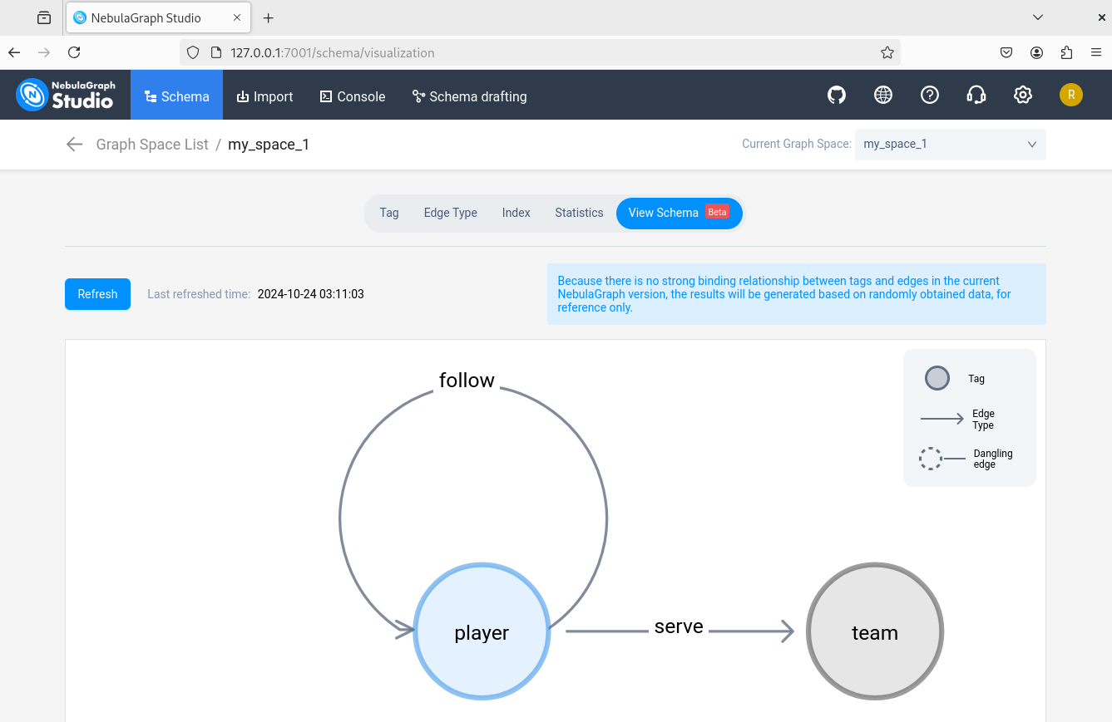Screen dimensions: 1112x722
Task: Open a new browser tab
Action: 268,17
